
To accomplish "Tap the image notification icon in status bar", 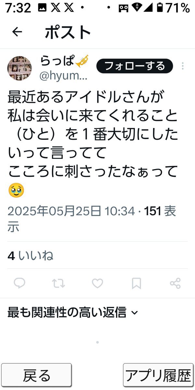I will click(42, 8).
